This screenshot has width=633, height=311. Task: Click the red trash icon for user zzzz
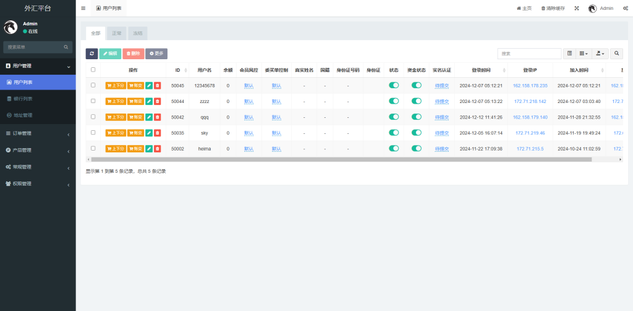click(x=157, y=101)
